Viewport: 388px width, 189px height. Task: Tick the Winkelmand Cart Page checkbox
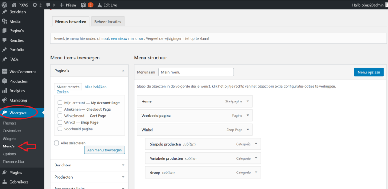tap(60, 116)
